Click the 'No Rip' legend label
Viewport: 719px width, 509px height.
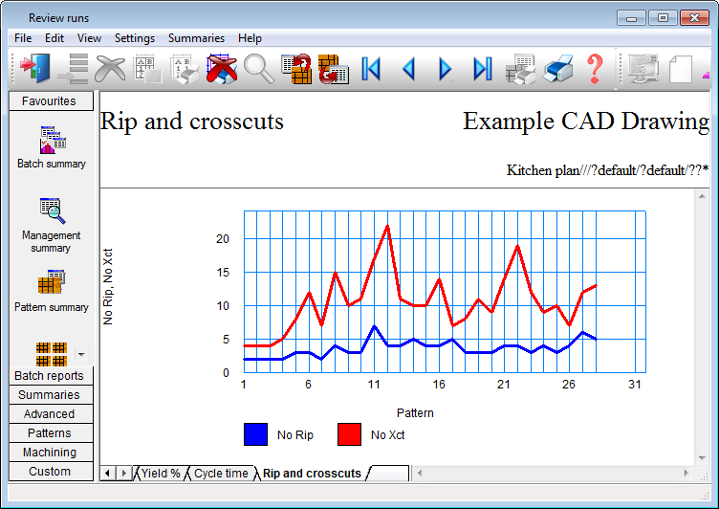295,435
